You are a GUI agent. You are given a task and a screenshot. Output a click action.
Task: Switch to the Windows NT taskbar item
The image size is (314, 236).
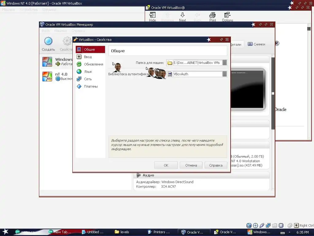[x=259, y=232]
